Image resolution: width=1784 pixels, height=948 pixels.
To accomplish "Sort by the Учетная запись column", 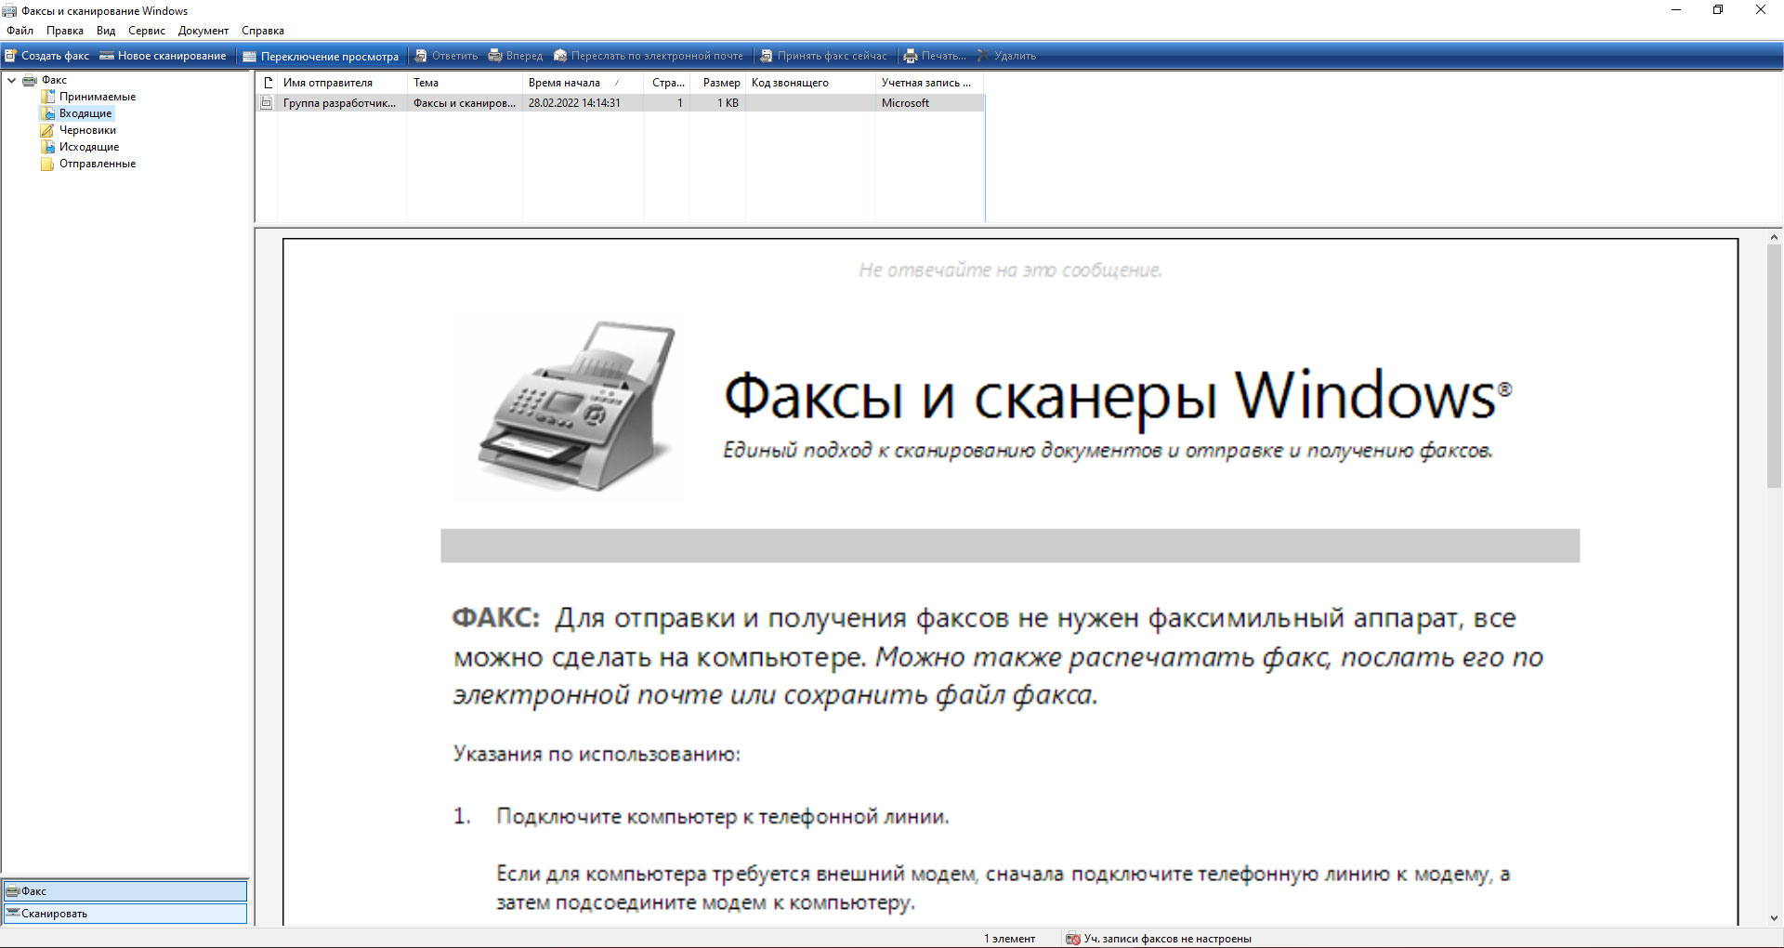I will coord(929,83).
